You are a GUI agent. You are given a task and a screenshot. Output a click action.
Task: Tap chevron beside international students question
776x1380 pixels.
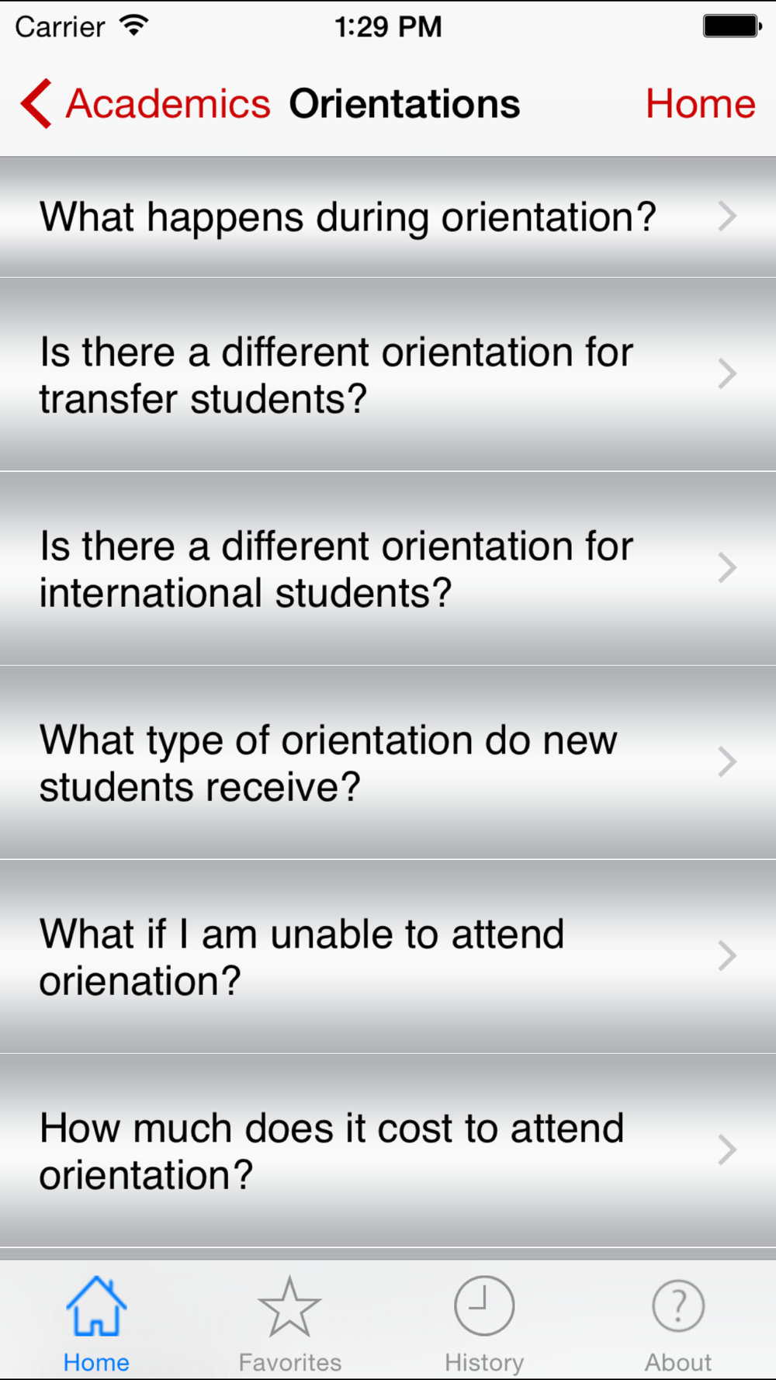(x=726, y=567)
